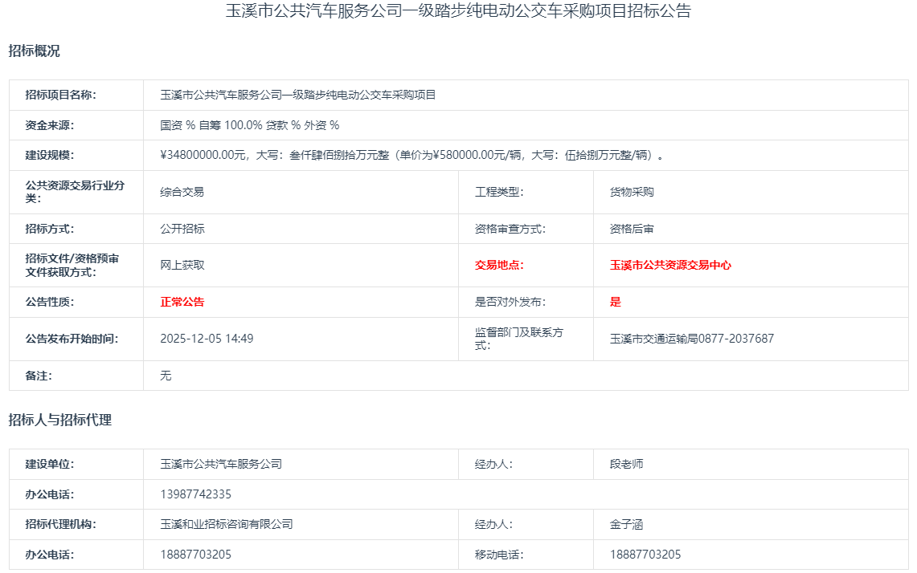Click the 招标人与招标代理 section heading

pos(60,420)
